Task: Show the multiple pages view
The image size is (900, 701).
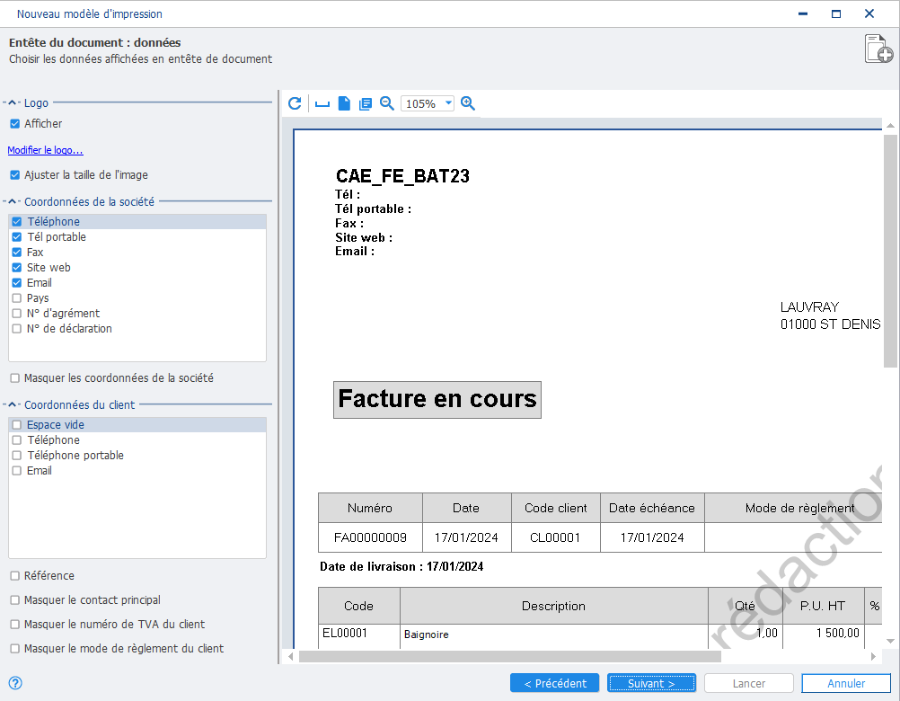Action: [x=365, y=104]
